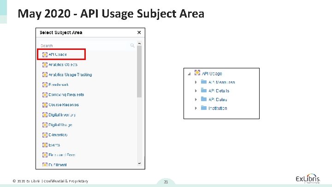This screenshot has height=187, width=332.
Task: Click API Dates label in tree
Action: (x=218, y=99)
